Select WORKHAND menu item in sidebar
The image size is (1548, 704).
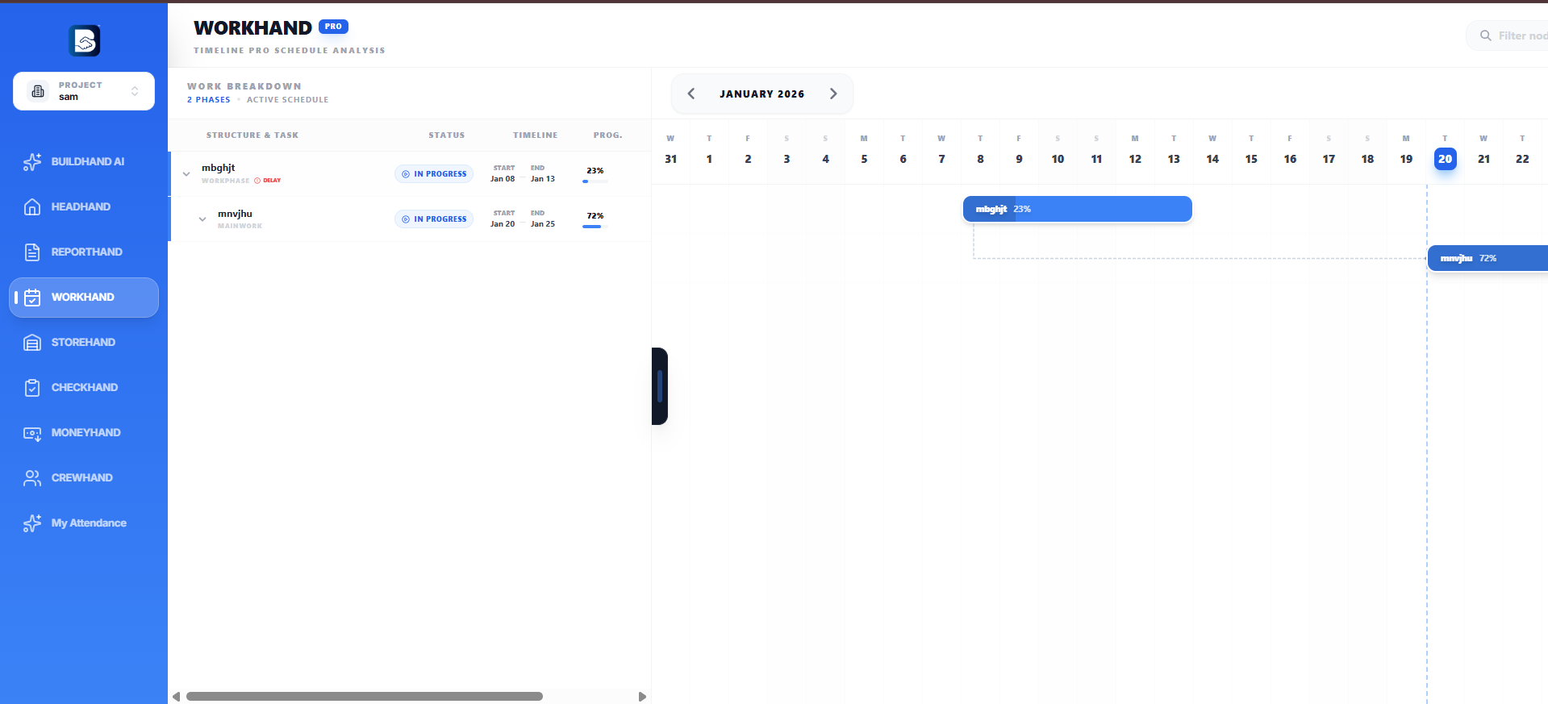click(84, 298)
